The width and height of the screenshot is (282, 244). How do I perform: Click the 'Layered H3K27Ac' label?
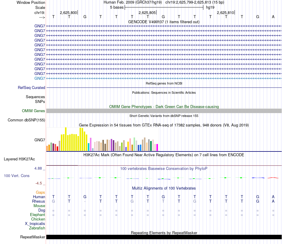(19, 159)
